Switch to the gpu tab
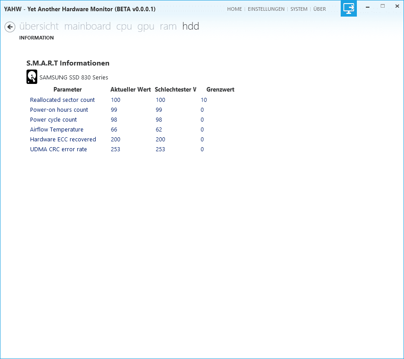Screen dimensions: 404x359 pos(146,27)
